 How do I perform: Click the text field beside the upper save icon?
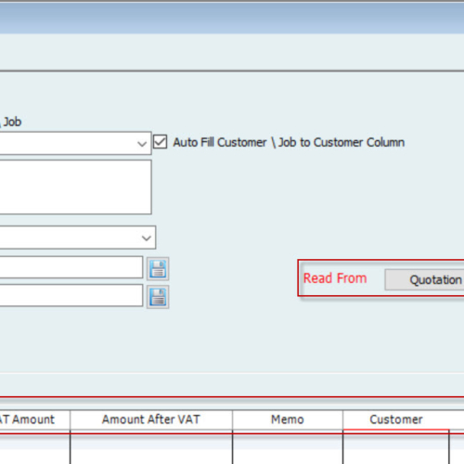click(x=71, y=267)
